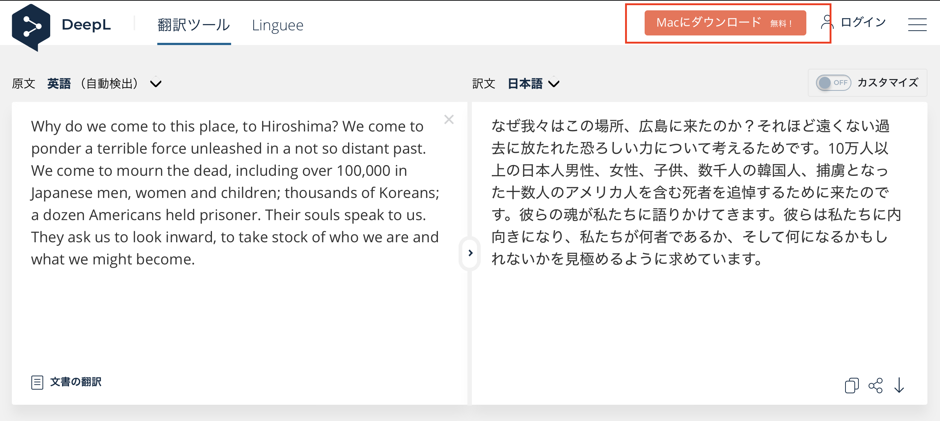This screenshot has height=421, width=940.
Task: Clear source text with the X icon
Action: [x=449, y=119]
